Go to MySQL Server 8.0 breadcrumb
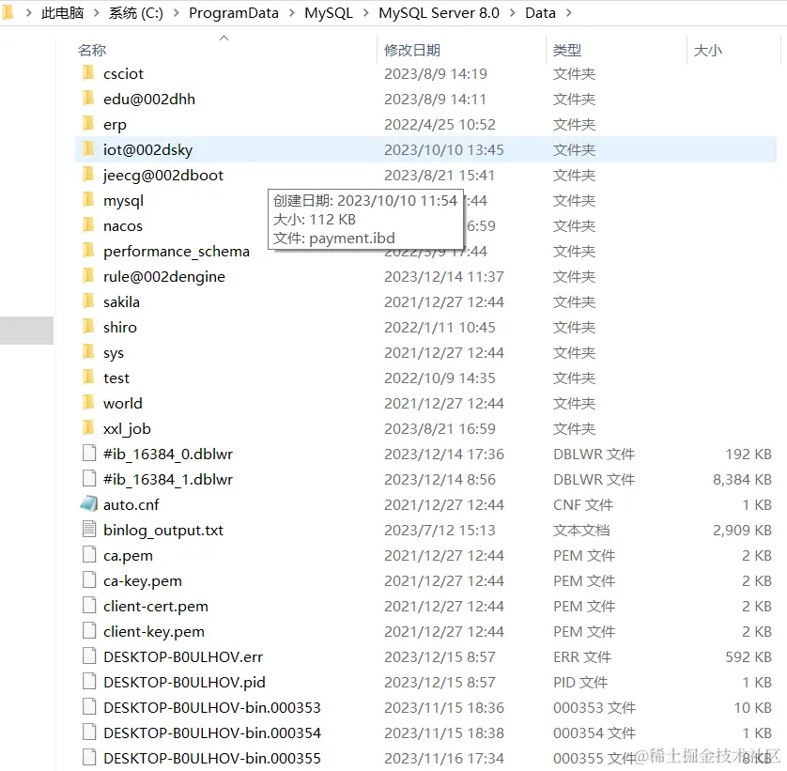The height and width of the screenshot is (771, 787). pos(440,12)
